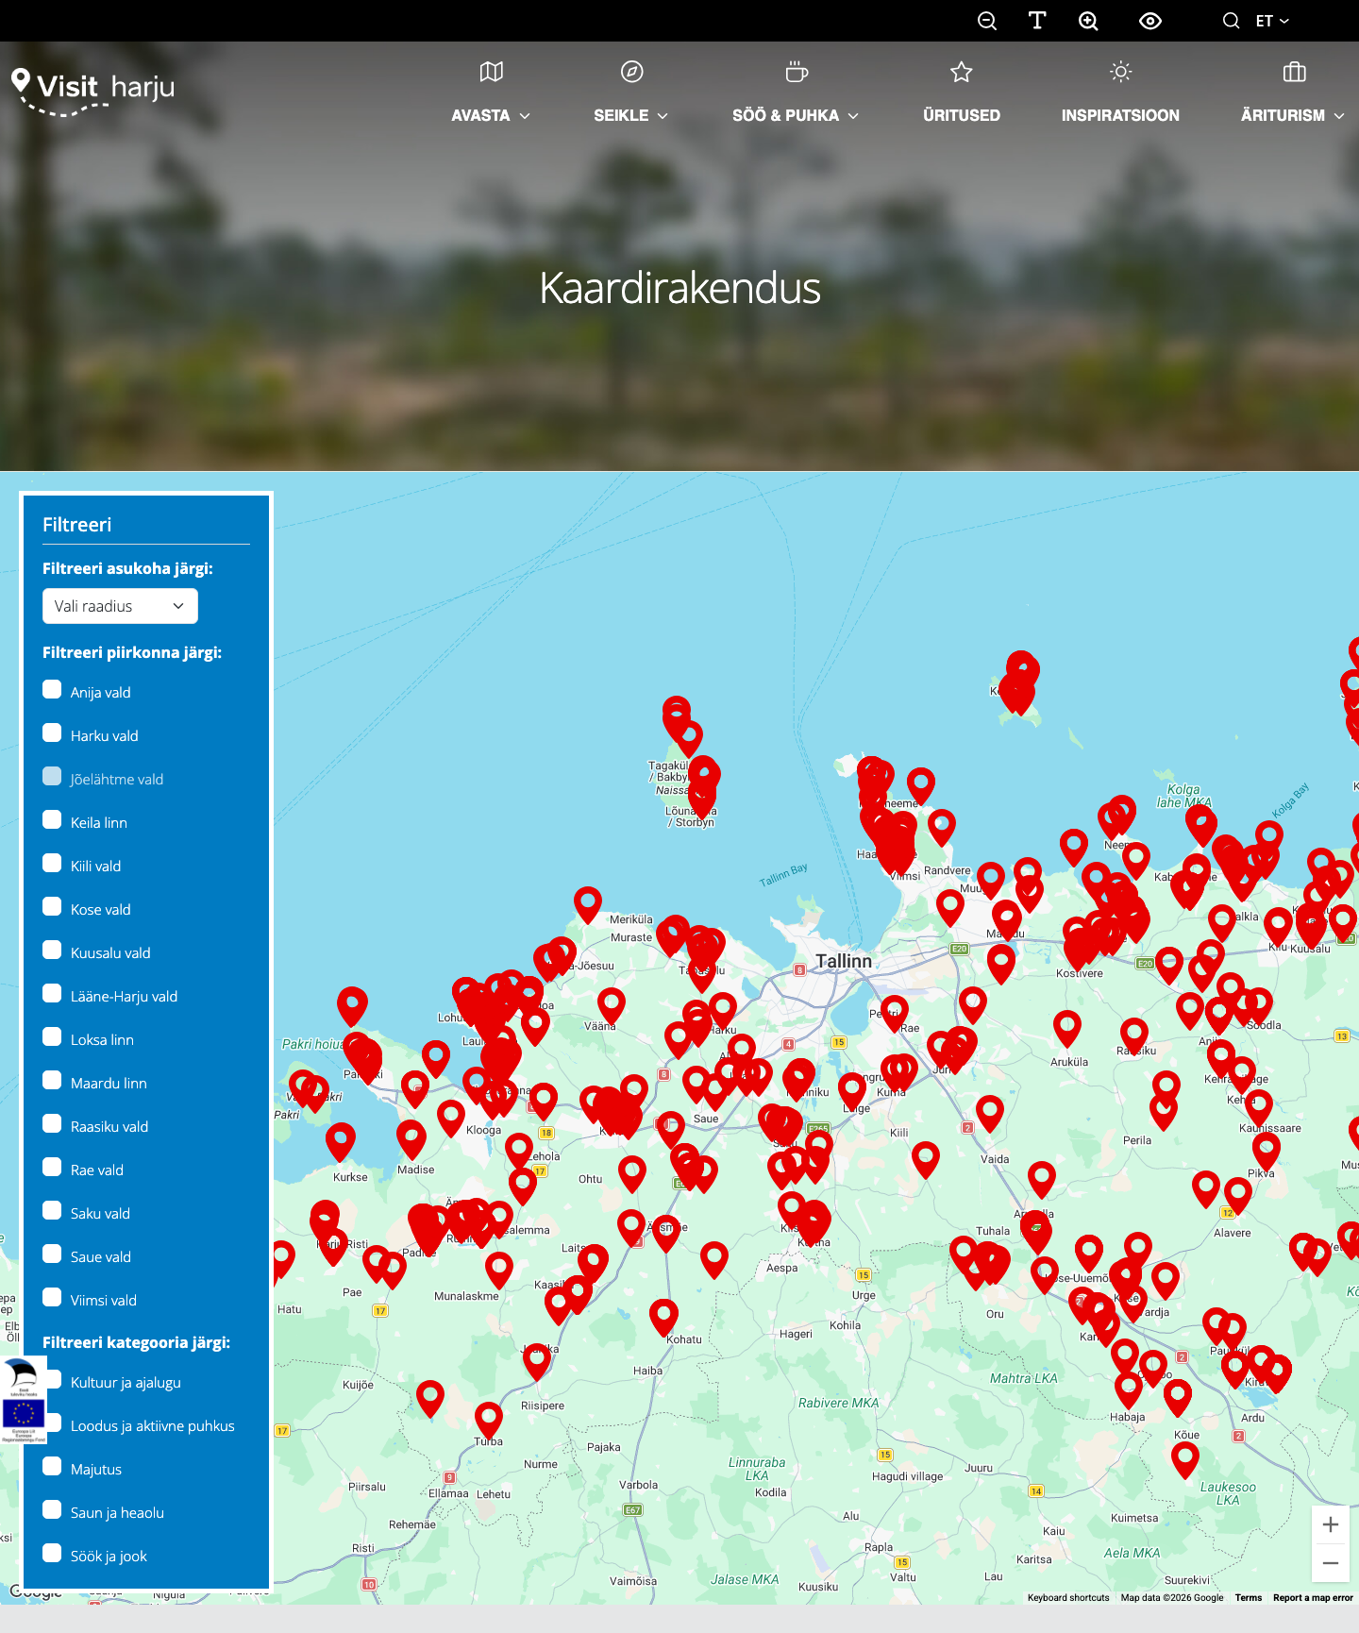Click the zoom out magnifier icon
Screen dimensions: 1359x1633
point(987,21)
